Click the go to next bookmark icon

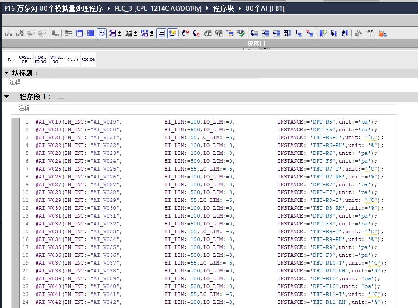334,33
